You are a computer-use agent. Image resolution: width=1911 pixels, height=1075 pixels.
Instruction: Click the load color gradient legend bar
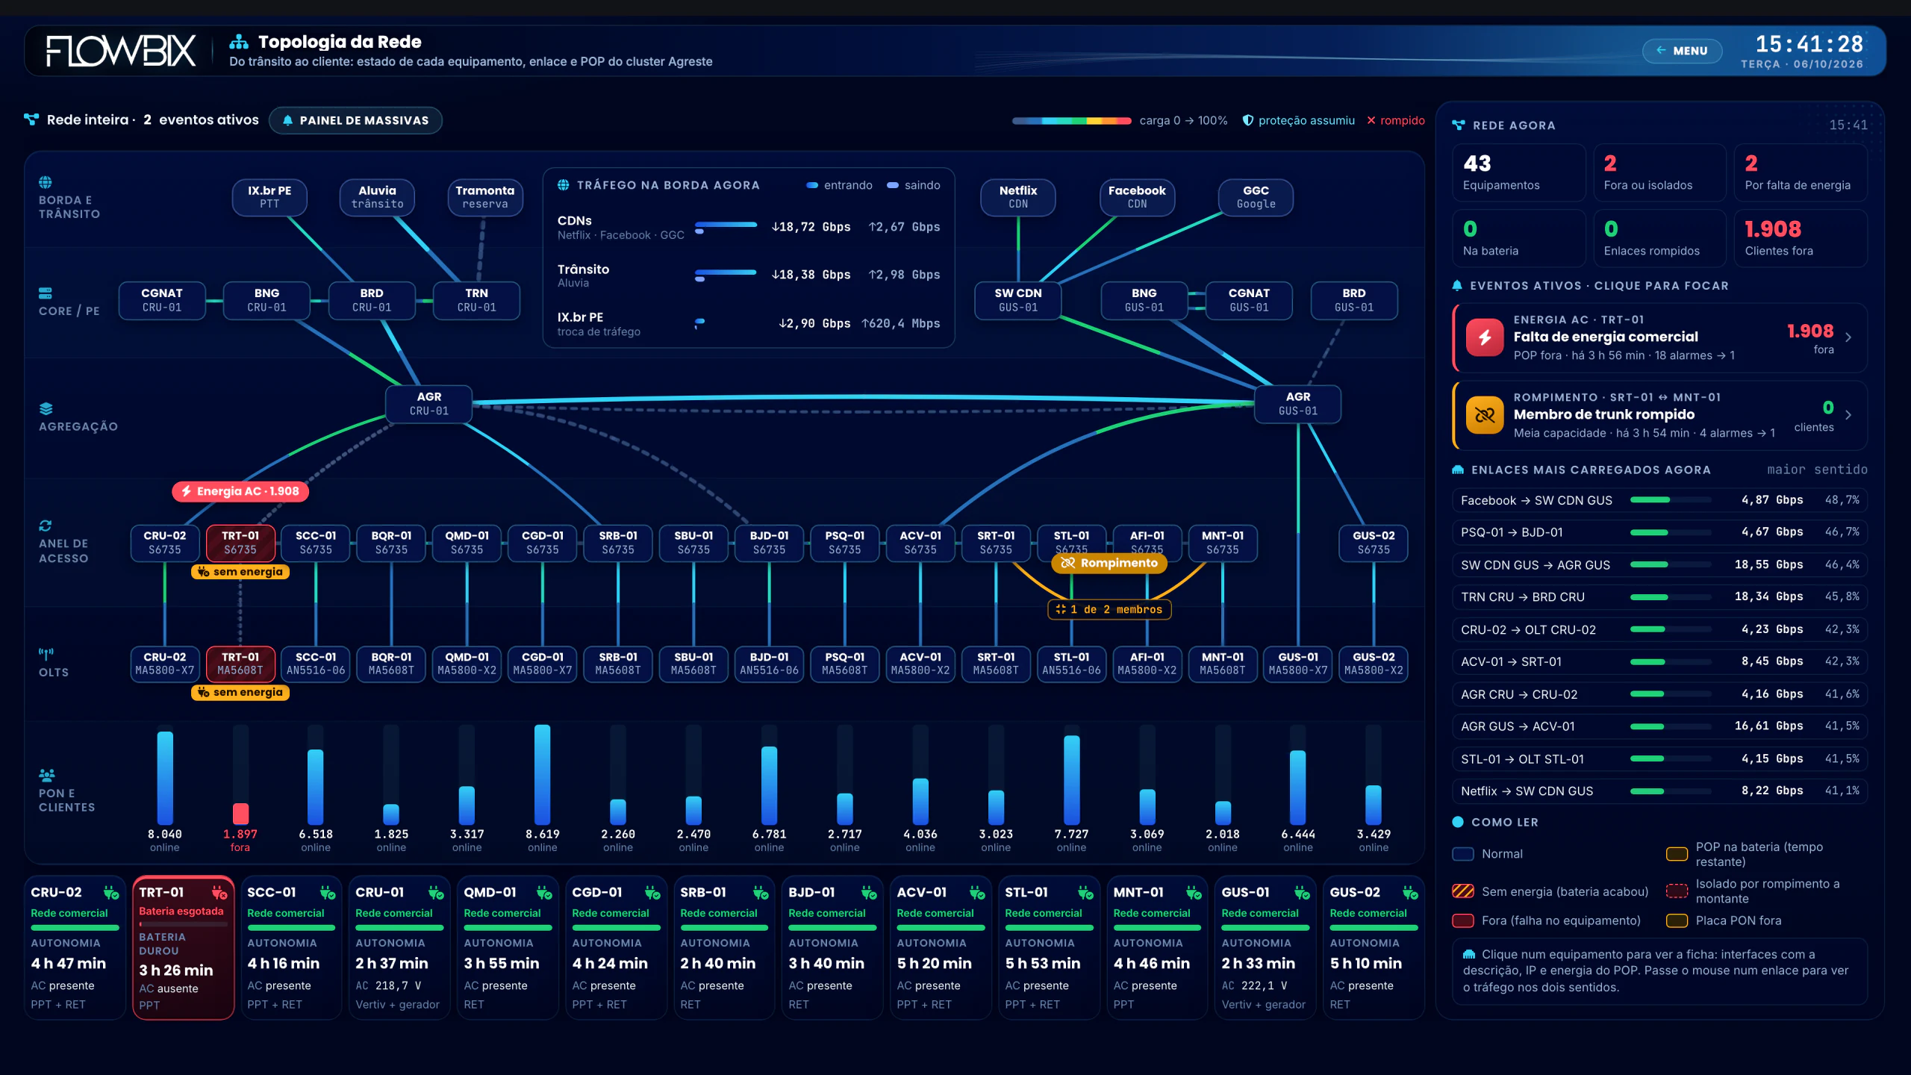[x=1071, y=121]
